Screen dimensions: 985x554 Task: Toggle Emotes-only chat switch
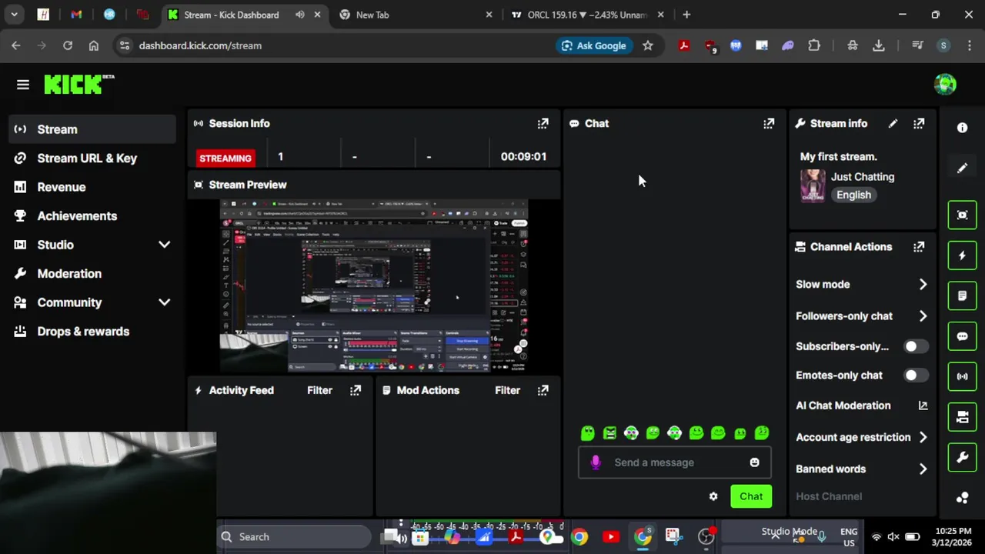pyautogui.click(x=914, y=375)
